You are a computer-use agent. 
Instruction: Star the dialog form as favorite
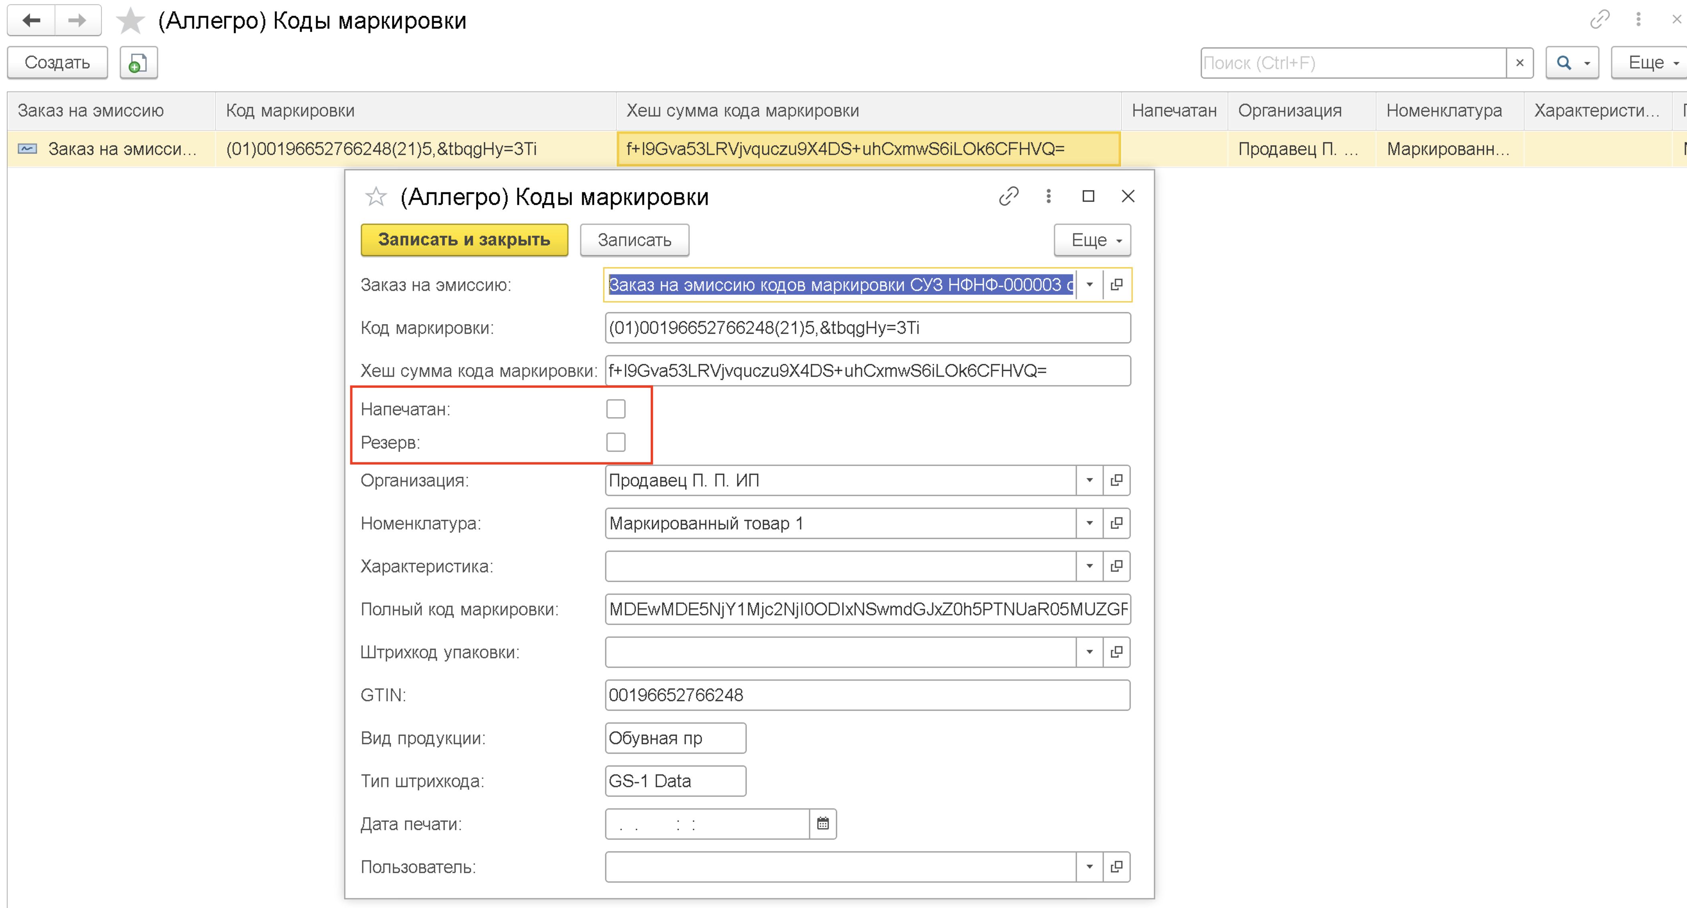pyautogui.click(x=376, y=196)
